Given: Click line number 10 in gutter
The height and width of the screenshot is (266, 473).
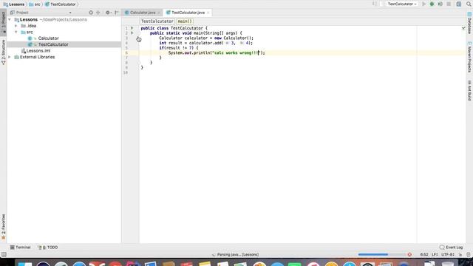Looking at the screenshot, I should pos(126,72).
